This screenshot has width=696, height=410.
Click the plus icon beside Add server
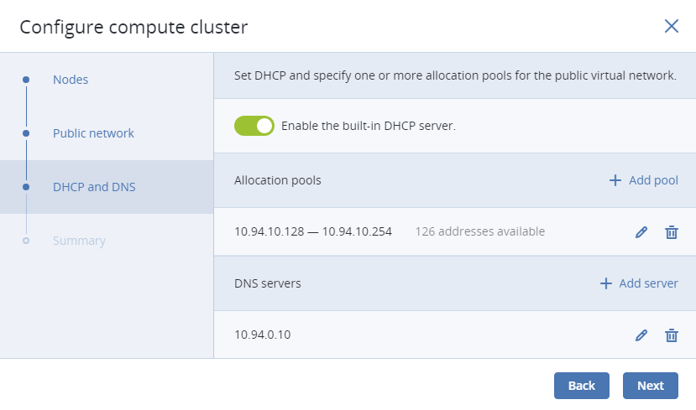pos(606,283)
